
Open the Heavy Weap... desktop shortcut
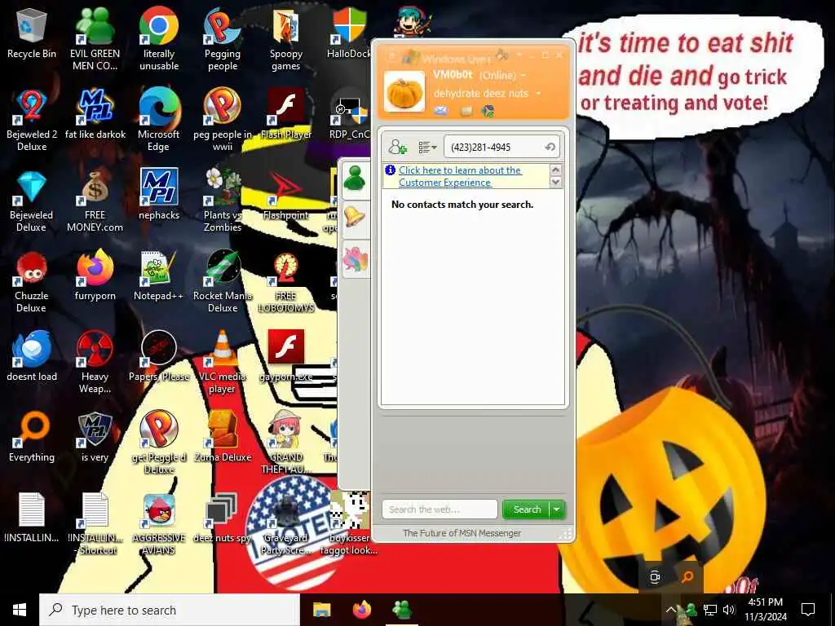pyautogui.click(x=95, y=362)
